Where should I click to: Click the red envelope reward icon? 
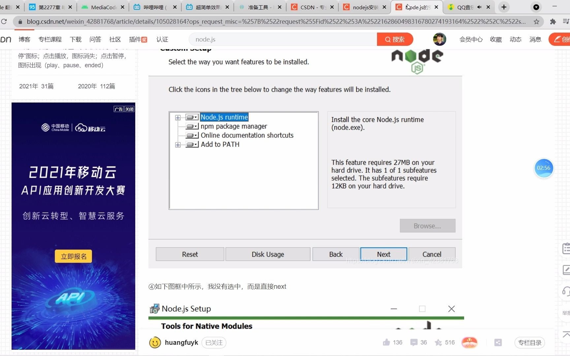pos(469,342)
